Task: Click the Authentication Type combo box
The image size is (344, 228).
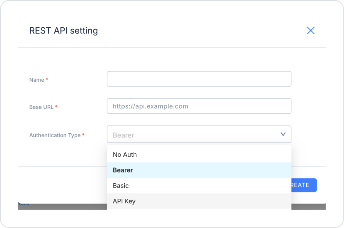Action: click(192, 134)
